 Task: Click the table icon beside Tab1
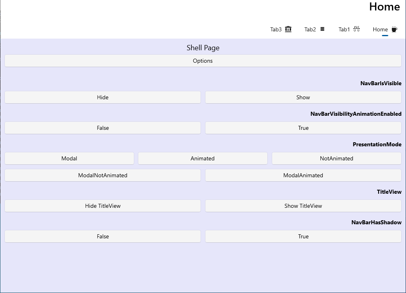click(357, 29)
